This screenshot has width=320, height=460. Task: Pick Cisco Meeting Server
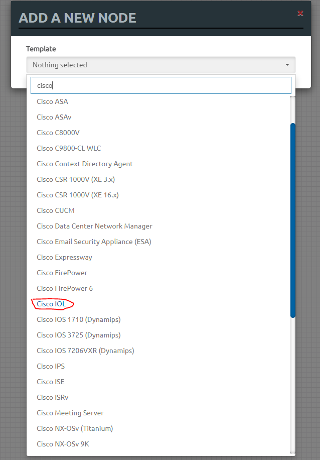click(x=70, y=413)
